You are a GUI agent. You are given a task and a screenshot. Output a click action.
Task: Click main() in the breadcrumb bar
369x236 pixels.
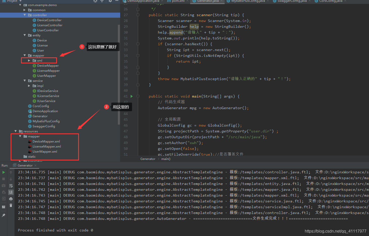click(x=166, y=159)
